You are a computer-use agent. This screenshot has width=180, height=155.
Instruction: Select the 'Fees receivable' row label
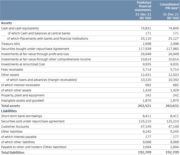click(x=12, y=70)
